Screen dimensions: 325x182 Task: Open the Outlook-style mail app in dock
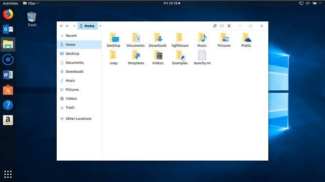8,29
